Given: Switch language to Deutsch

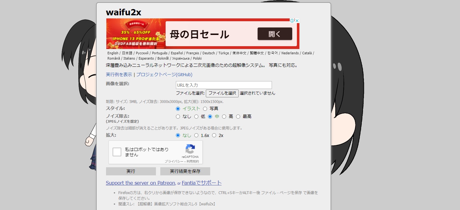Looking at the screenshot, I should coord(209,53).
